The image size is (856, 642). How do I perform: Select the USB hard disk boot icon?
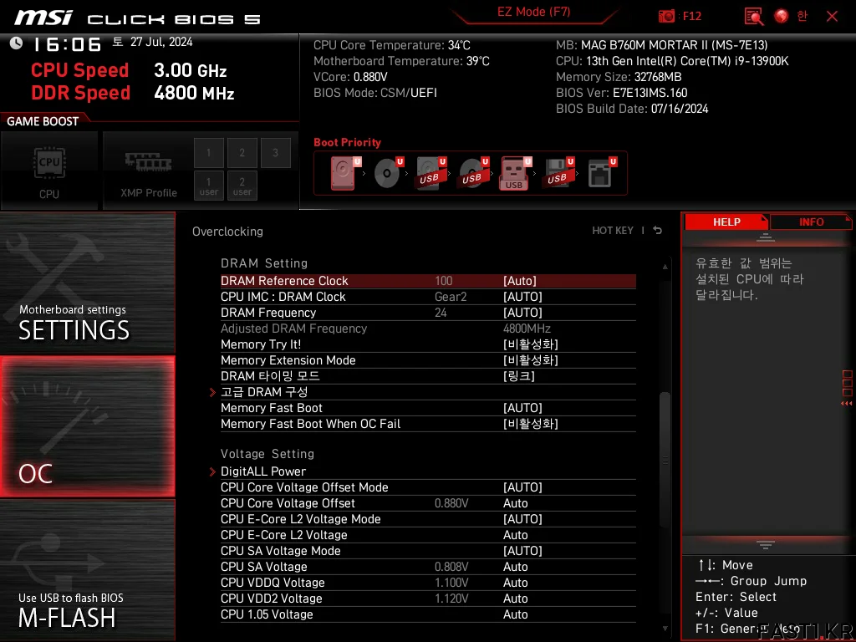[431, 173]
